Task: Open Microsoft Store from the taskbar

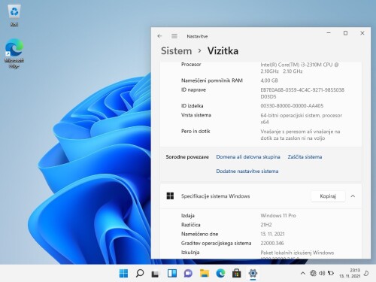Action: pos(237,273)
